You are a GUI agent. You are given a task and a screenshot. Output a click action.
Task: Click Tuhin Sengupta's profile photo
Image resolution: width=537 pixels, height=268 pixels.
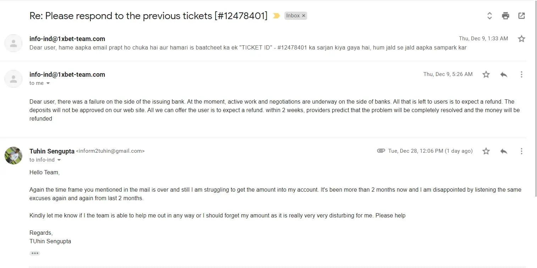[13, 156]
